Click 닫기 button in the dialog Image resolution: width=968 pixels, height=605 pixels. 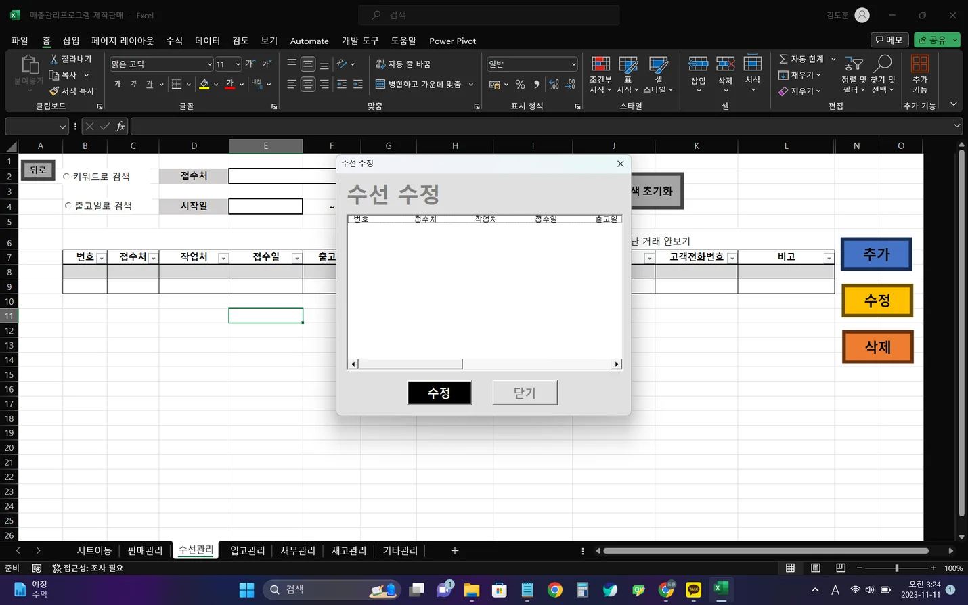[x=525, y=393]
